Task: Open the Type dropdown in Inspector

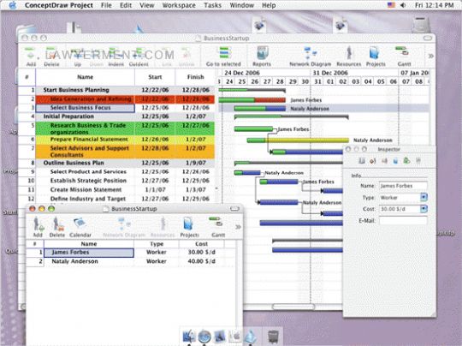Action: 423,197
